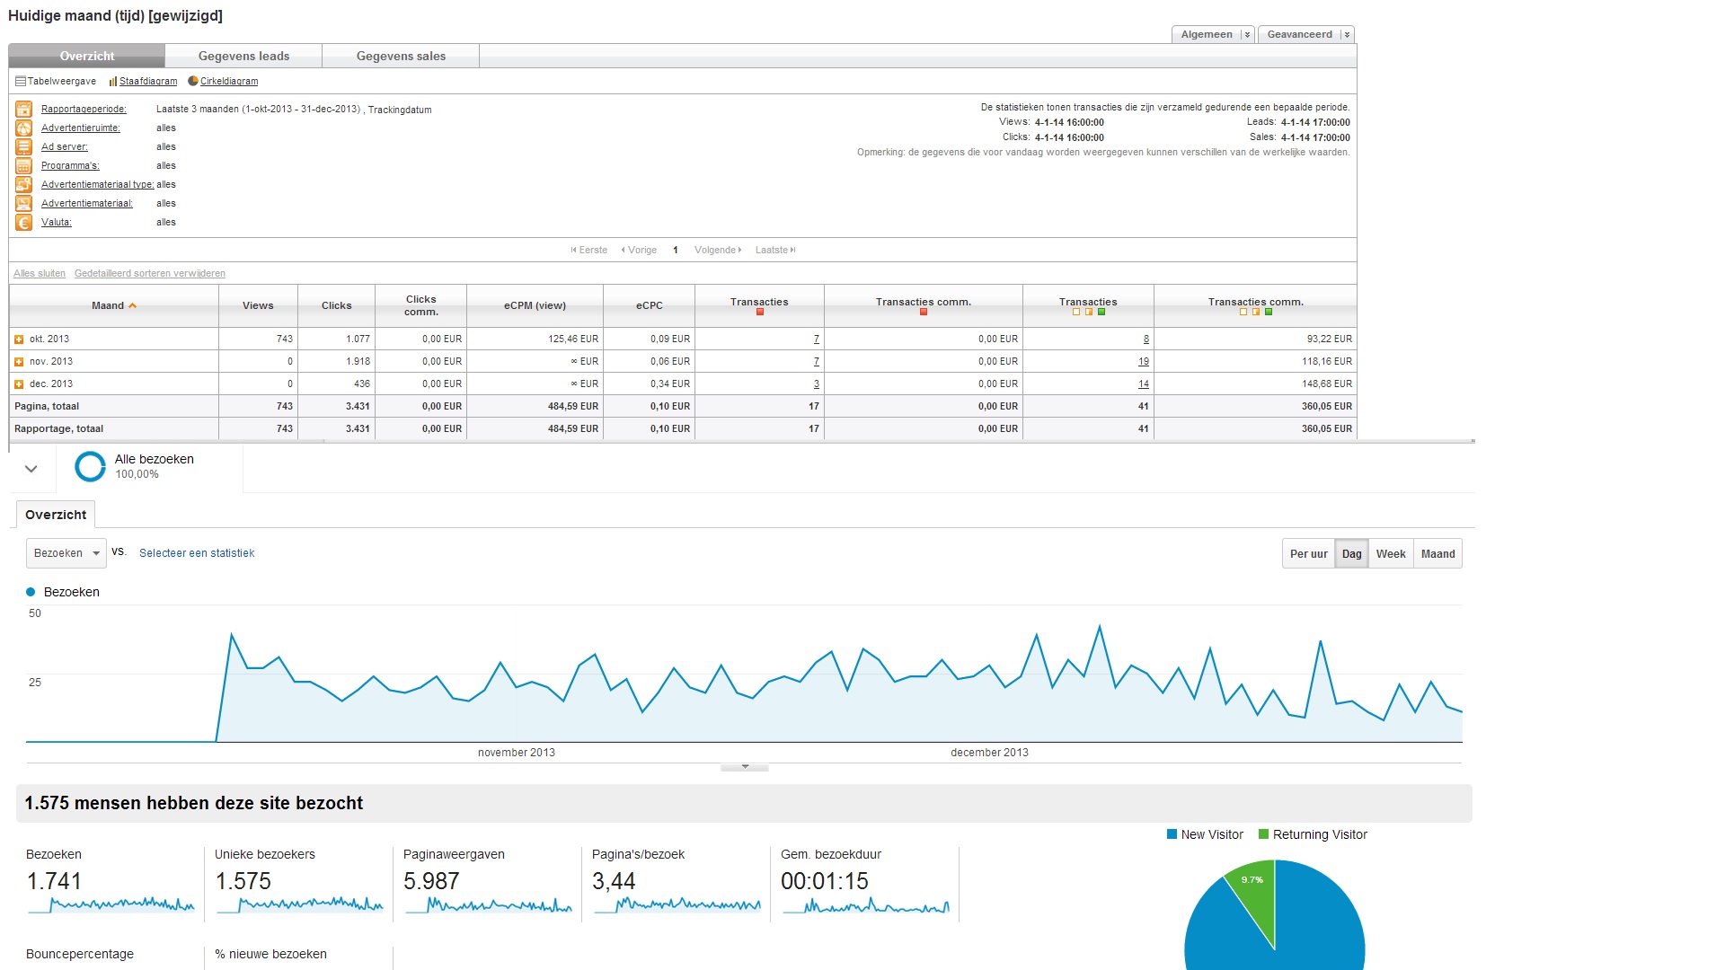The image size is (1725, 970).
Task: Sort by eCPC column header
Action: click(x=650, y=306)
